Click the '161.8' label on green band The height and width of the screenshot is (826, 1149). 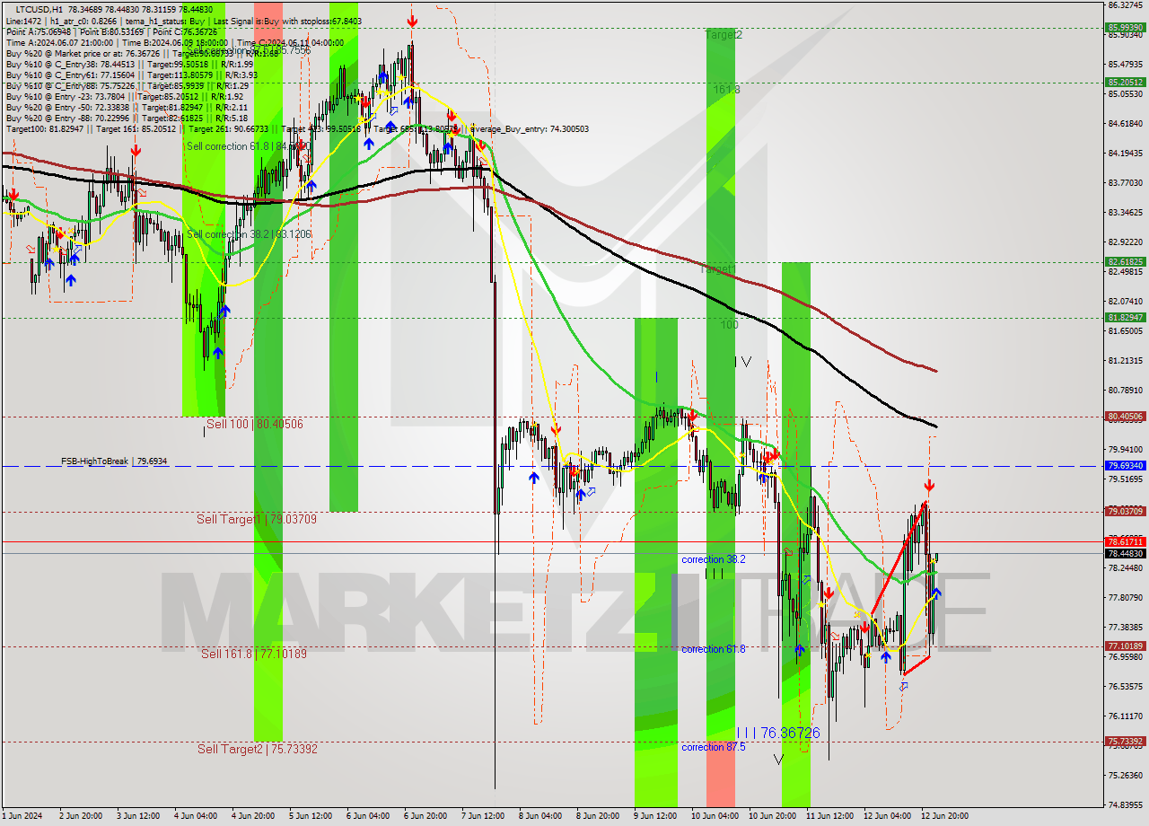click(727, 90)
